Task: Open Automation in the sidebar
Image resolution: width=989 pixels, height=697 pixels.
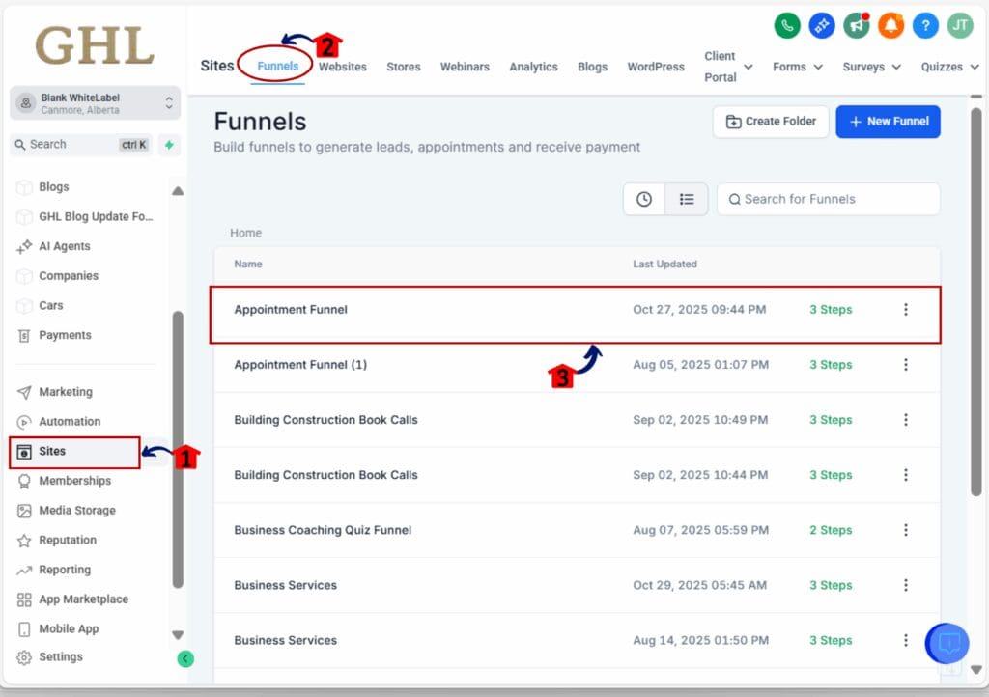Action: coord(70,422)
